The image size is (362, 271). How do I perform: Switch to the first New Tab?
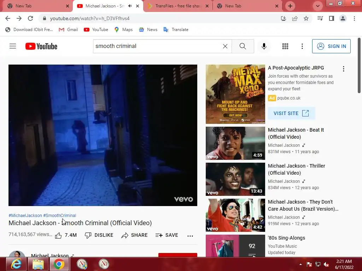click(38, 6)
